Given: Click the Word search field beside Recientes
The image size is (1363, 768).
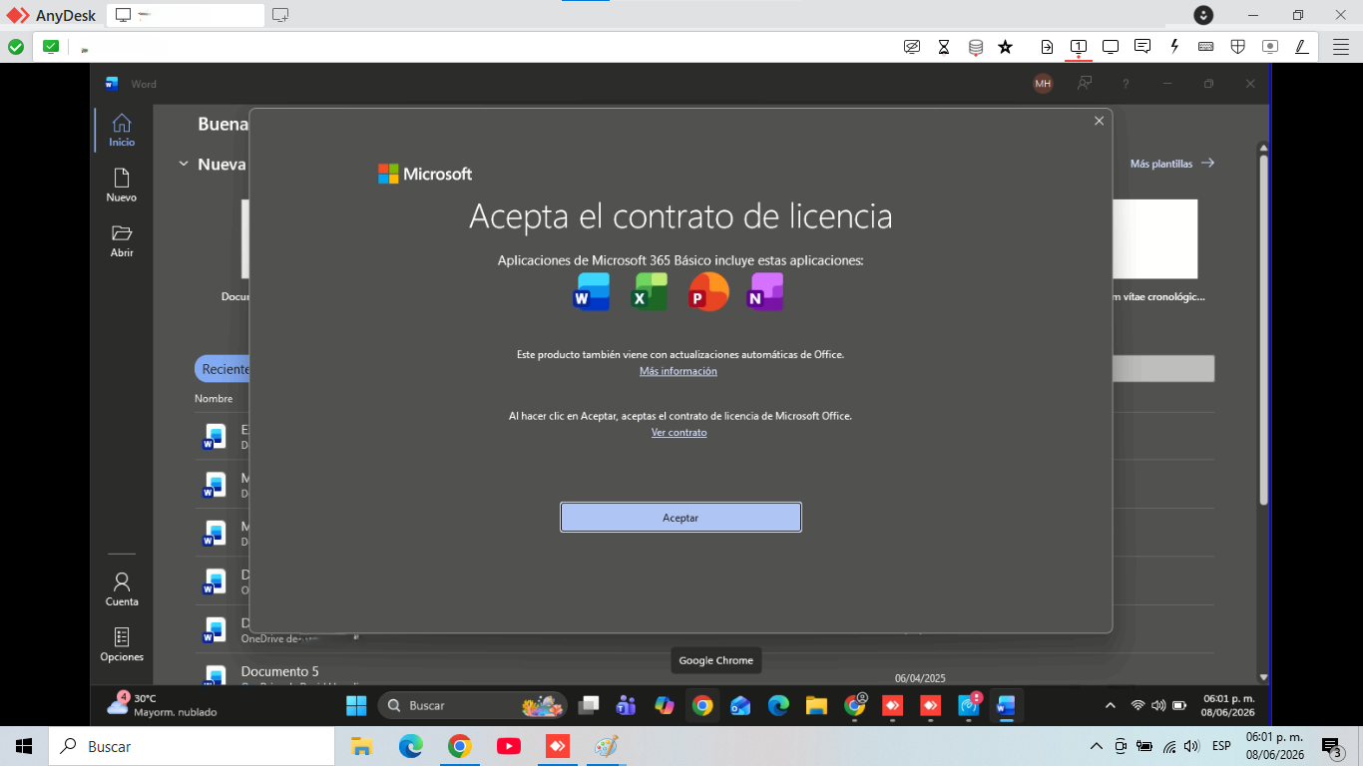Looking at the screenshot, I should (1162, 369).
